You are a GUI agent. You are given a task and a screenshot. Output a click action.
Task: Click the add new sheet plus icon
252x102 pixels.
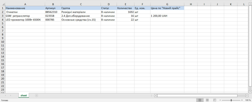pyautogui.click(x=37, y=95)
